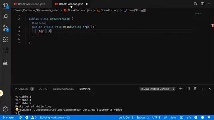Open the PROBLEMS panel tab
This screenshot has height=120, width=214.
point(22,89)
